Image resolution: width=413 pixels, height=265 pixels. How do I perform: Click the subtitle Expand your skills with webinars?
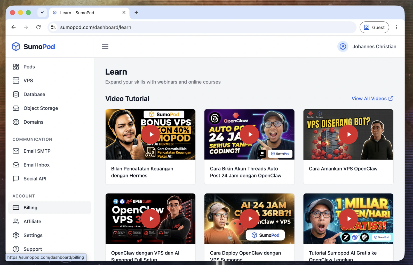[163, 82]
